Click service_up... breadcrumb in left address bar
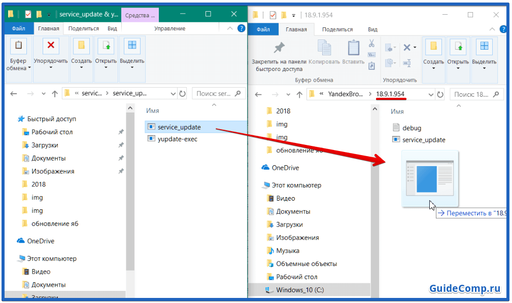This screenshot has height=303, width=512. [x=129, y=94]
